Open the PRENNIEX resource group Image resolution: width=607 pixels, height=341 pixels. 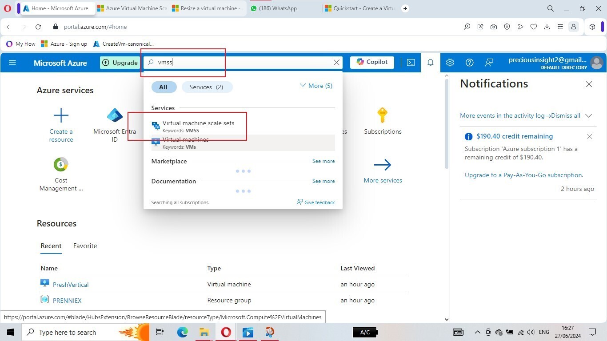[67, 301]
